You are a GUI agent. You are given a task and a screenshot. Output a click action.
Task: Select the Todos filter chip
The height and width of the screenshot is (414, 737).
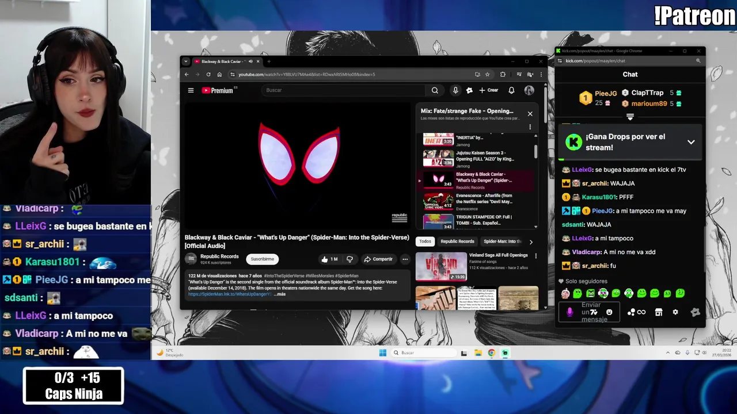coord(425,241)
